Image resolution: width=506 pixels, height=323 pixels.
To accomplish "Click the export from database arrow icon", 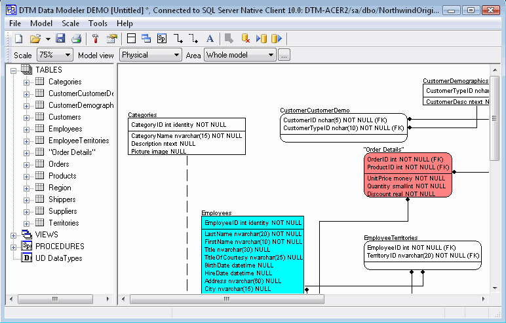I will click(x=277, y=39).
